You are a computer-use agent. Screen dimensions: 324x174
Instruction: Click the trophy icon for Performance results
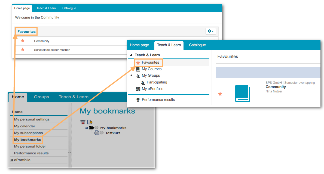click(x=138, y=100)
